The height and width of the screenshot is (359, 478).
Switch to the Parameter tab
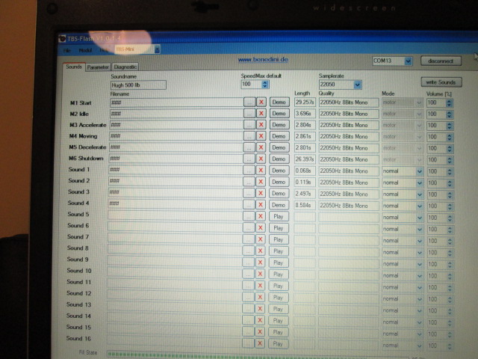[98, 67]
